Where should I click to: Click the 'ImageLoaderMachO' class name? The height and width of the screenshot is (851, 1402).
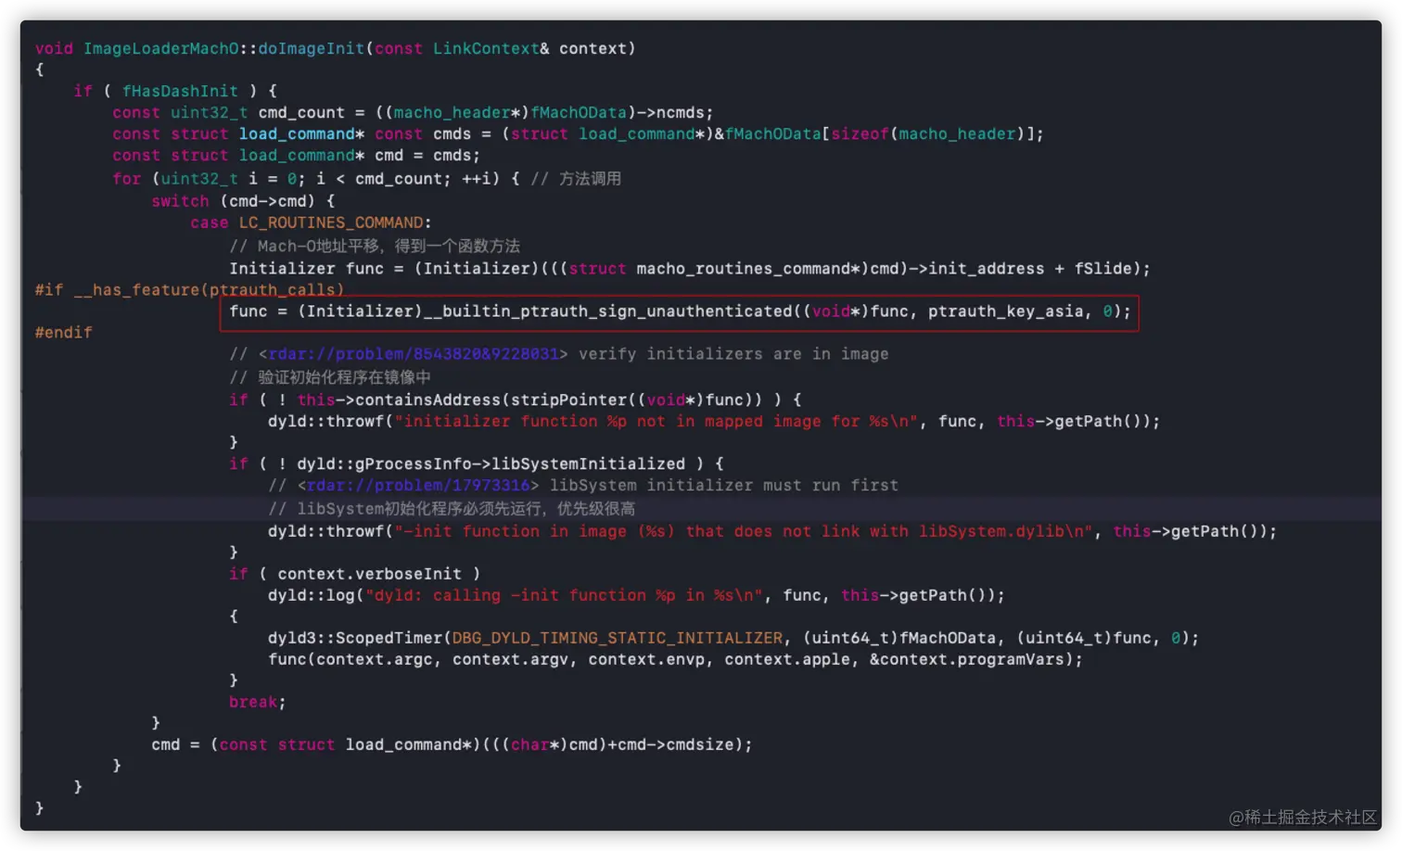161,48
